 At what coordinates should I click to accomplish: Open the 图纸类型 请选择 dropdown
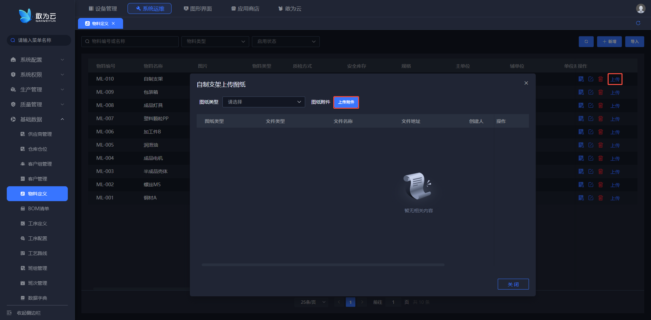coord(264,102)
